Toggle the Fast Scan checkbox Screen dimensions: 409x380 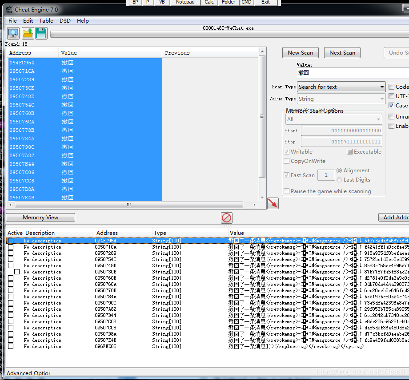tap(286, 175)
